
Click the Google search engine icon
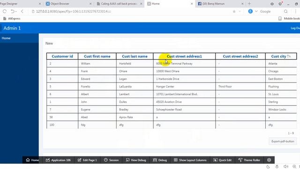point(250,11)
